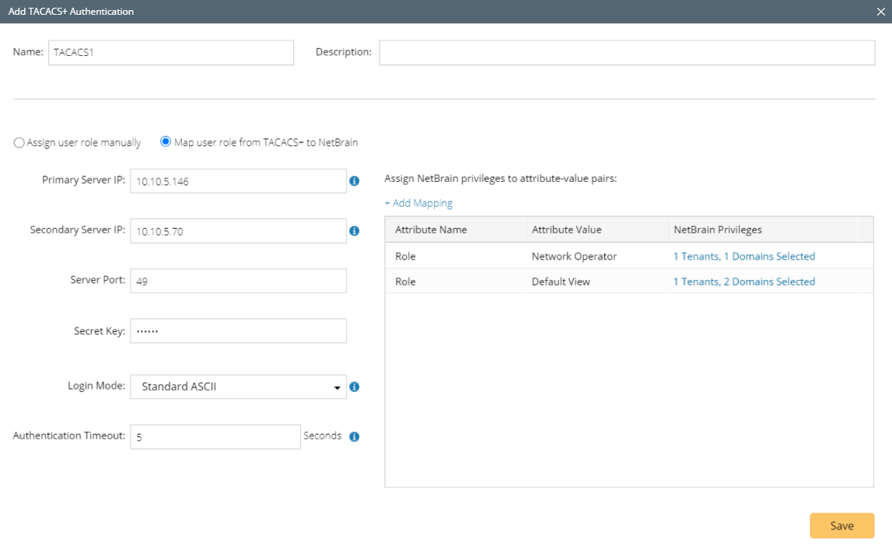The width and height of the screenshot is (892, 549).
Task: Close the Add TACACS+ Authentication dialog
Action: pyautogui.click(x=880, y=12)
